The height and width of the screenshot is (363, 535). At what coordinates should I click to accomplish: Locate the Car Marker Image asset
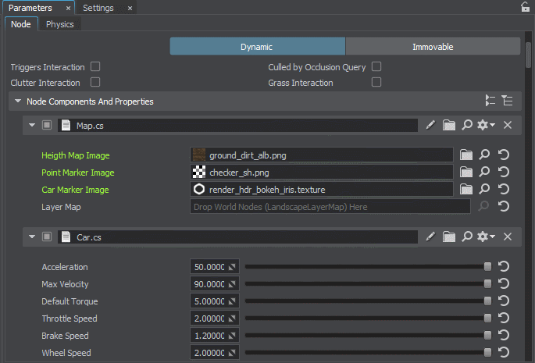click(x=484, y=190)
